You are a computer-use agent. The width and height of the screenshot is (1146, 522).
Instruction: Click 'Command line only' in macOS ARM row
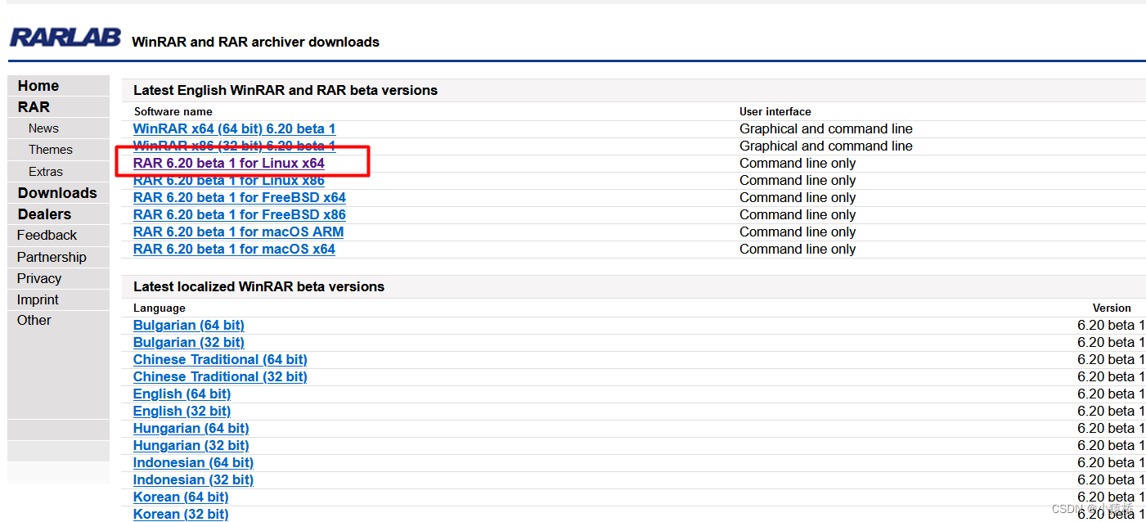tap(798, 232)
